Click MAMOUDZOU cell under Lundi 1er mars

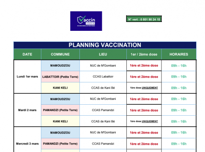[60, 65]
